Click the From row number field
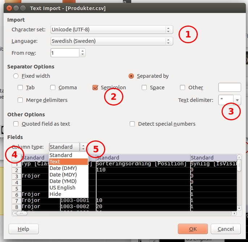The width and height of the screenshot is (248, 242). 65,53
